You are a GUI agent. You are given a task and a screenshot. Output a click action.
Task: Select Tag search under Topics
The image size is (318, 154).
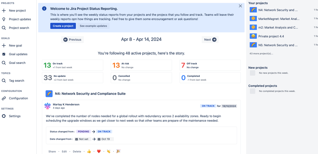(16, 81)
